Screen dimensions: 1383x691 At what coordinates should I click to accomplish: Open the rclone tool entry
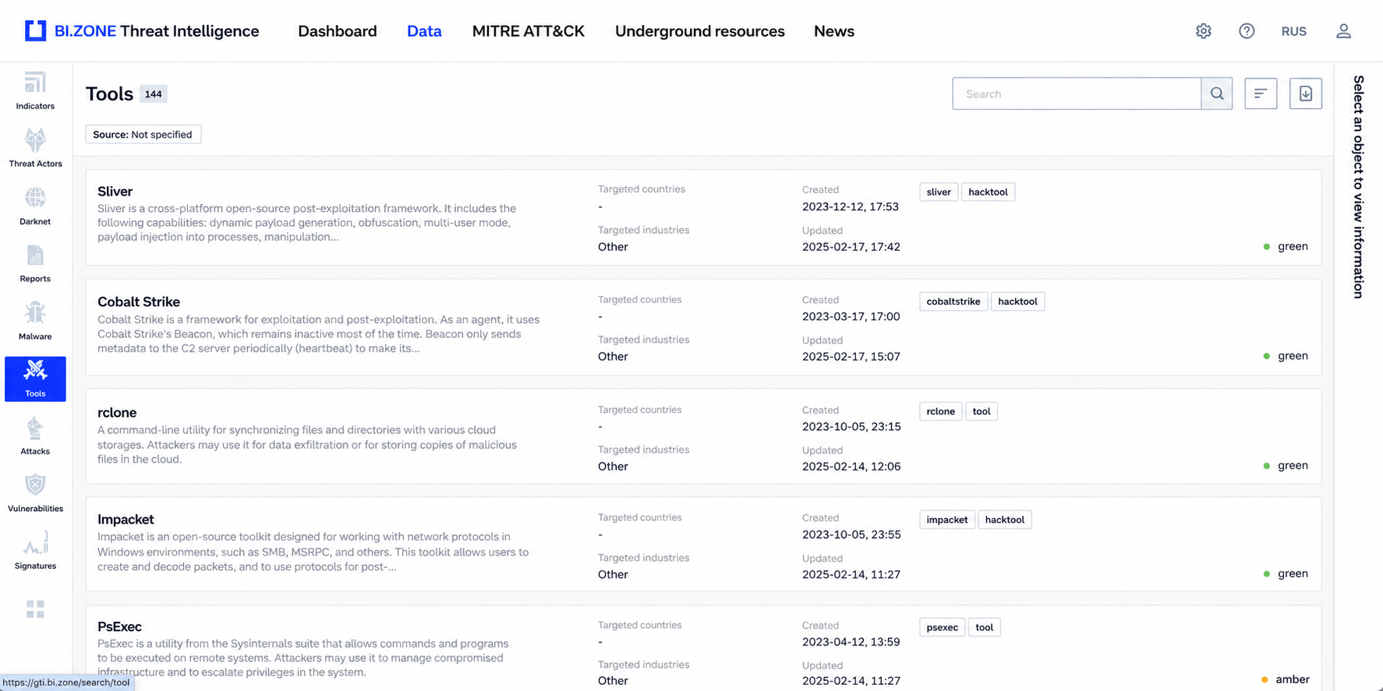[x=703, y=436]
